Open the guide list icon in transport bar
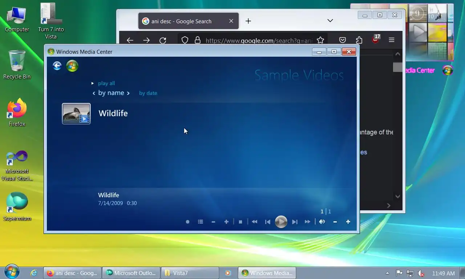 [201, 222]
